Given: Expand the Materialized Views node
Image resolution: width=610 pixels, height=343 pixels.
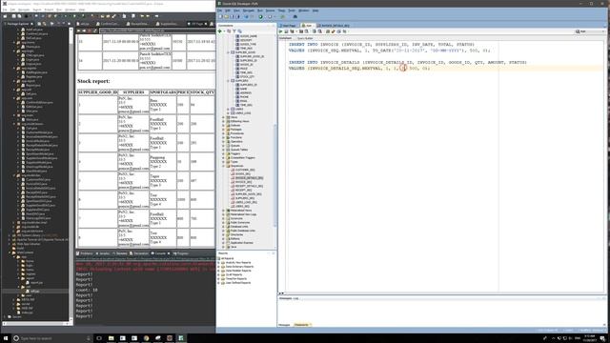Looking at the screenshot, I should click(224, 211).
